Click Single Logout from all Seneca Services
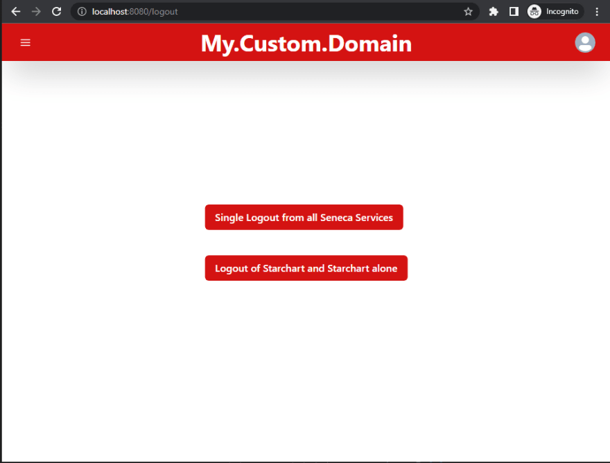Screen dimensions: 610x463 click(304, 217)
